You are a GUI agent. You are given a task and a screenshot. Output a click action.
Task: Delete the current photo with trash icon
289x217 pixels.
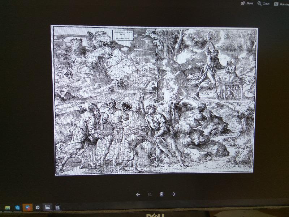click(x=161, y=194)
